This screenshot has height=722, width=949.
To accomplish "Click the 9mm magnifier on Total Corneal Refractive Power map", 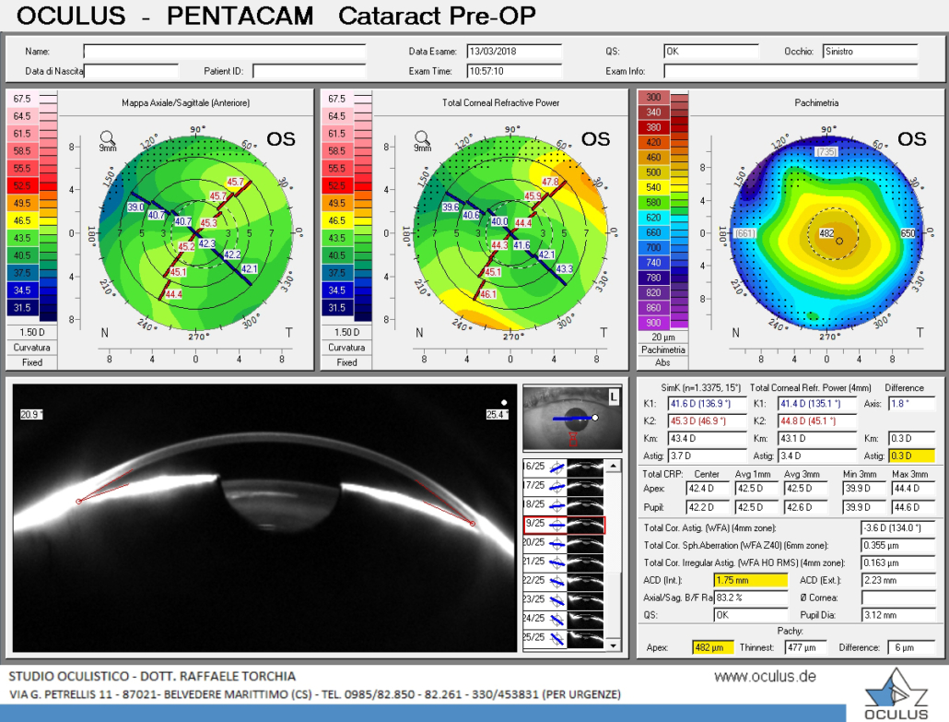I will click(423, 140).
